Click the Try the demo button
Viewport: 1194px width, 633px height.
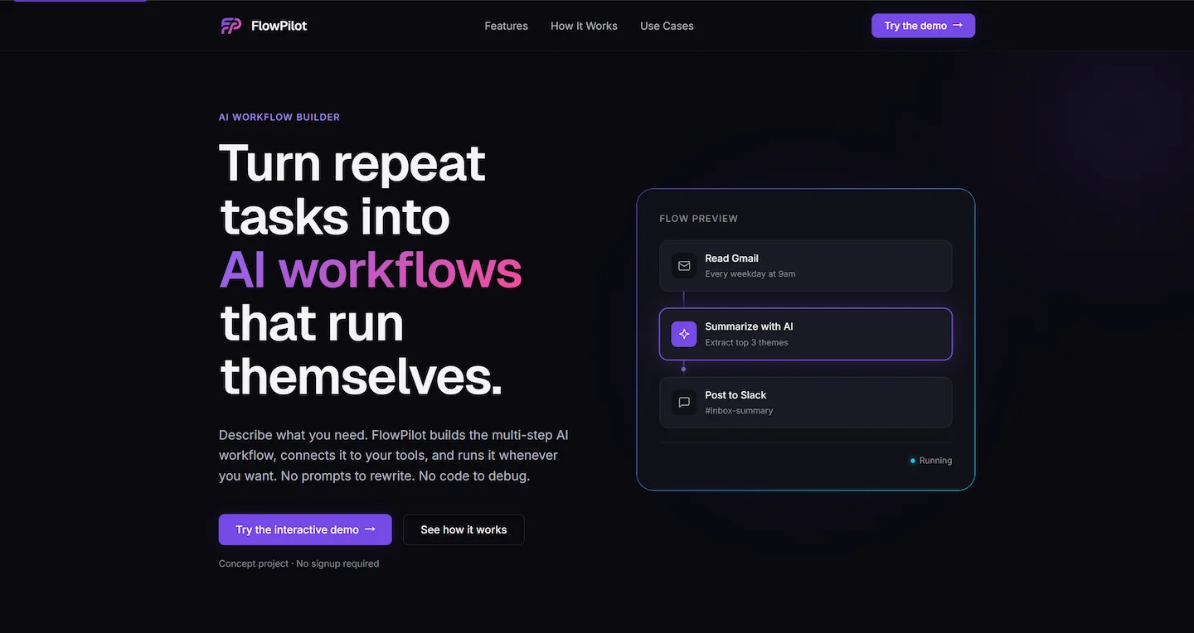pos(923,26)
